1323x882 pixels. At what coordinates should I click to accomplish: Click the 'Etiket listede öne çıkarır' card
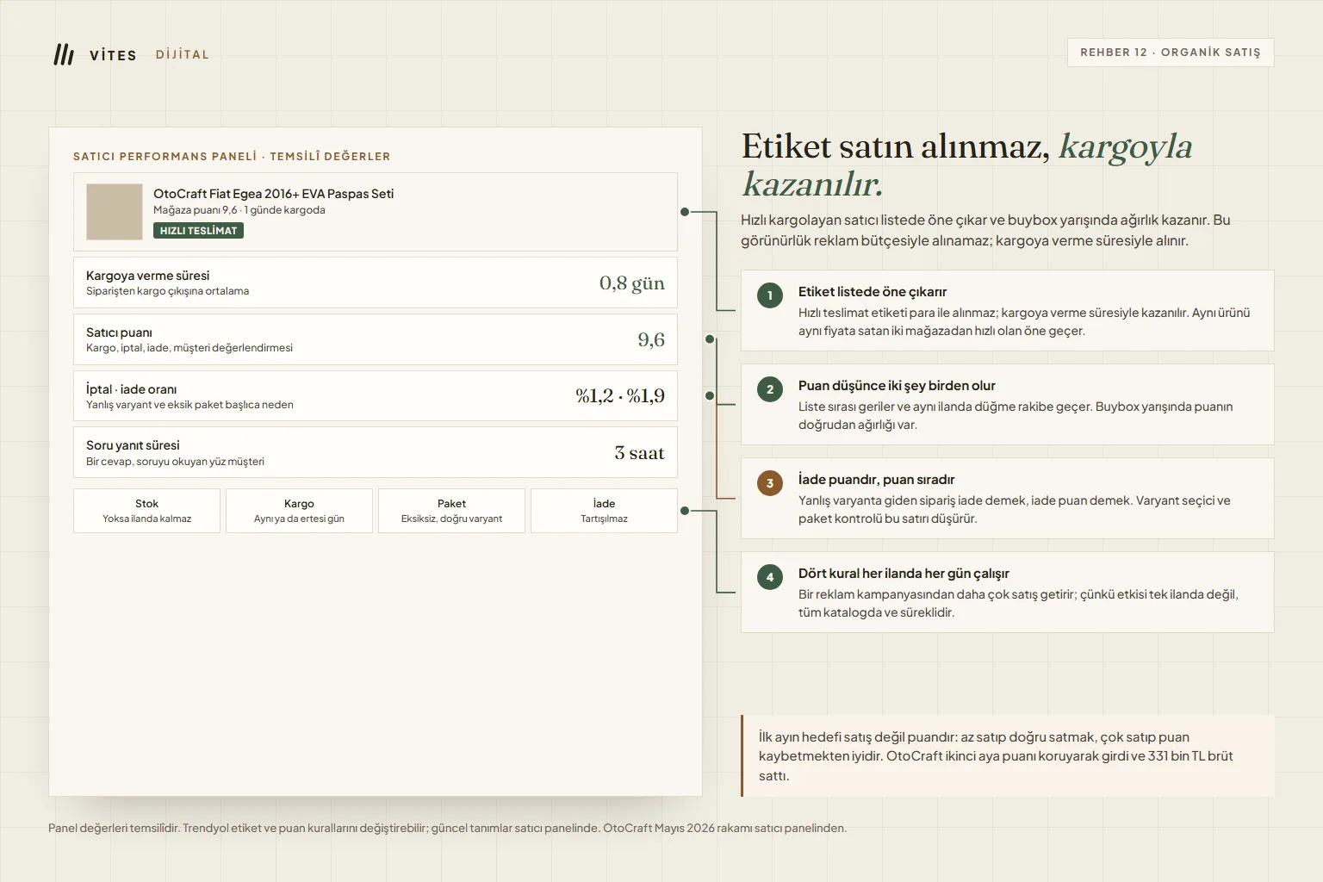tap(1007, 311)
